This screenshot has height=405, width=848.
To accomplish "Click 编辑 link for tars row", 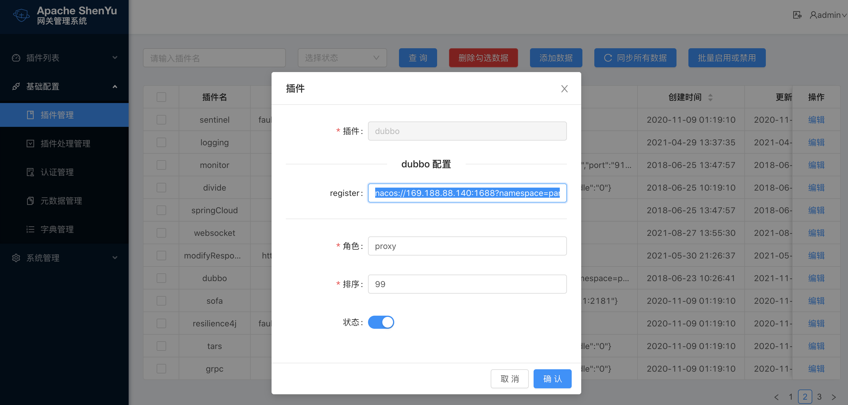I will [816, 346].
